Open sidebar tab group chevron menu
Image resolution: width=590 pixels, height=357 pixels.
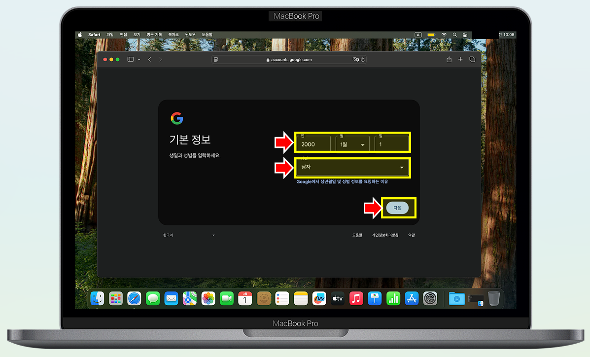(x=139, y=60)
